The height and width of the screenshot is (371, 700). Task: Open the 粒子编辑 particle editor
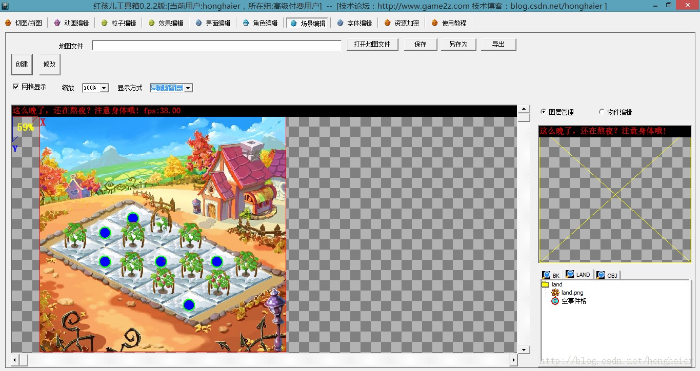point(119,23)
